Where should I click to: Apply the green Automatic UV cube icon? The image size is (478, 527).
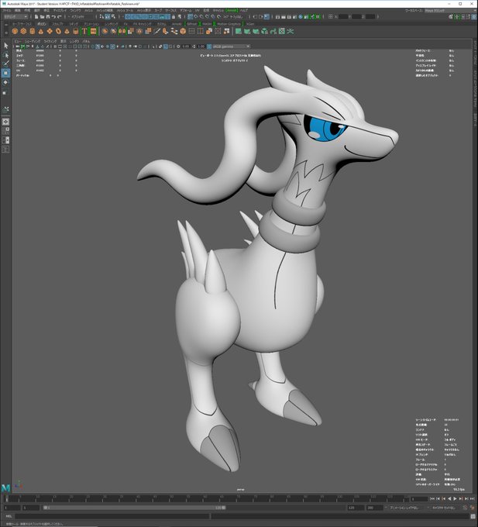tap(265, 31)
